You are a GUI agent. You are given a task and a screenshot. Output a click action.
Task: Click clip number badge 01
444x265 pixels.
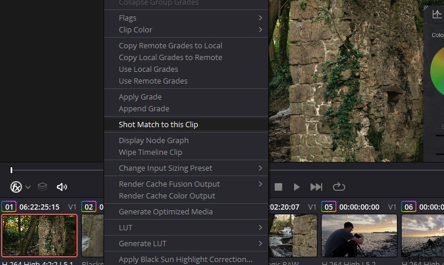(9, 207)
